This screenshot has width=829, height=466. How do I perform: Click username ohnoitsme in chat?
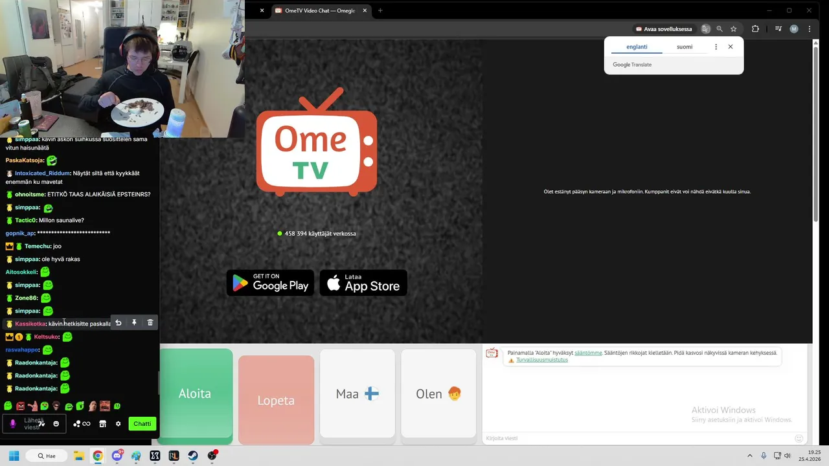coord(29,194)
